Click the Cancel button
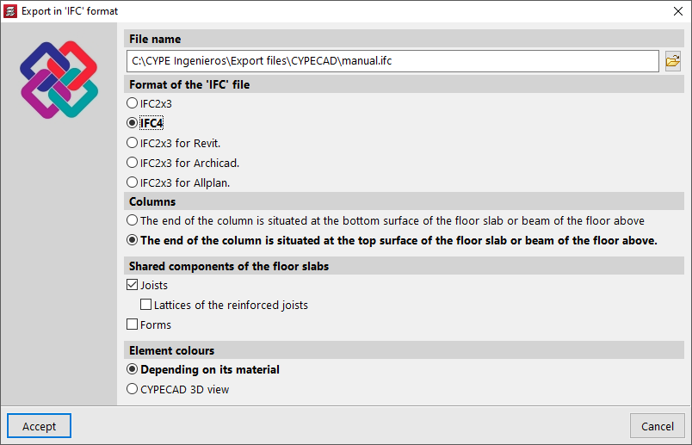The image size is (692, 445). 658,426
